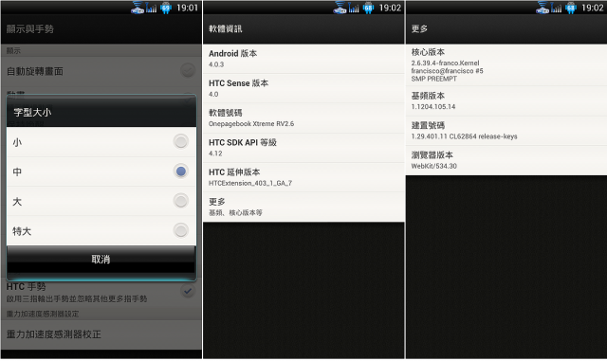Tap the HTC 延伸版本 entry
The width and height of the screenshot is (607, 361).
303,177
